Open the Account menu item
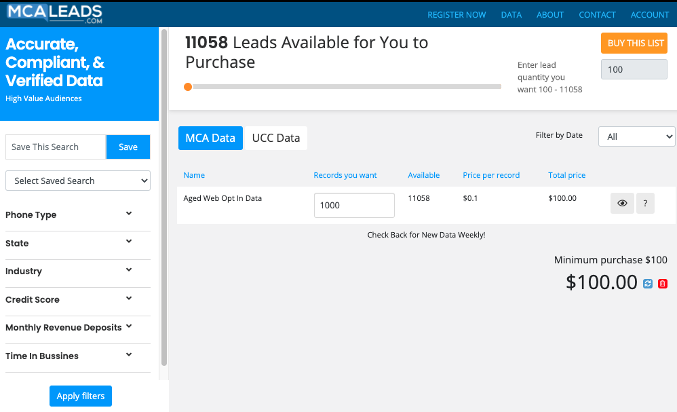This screenshot has height=412, width=677. tap(649, 15)
